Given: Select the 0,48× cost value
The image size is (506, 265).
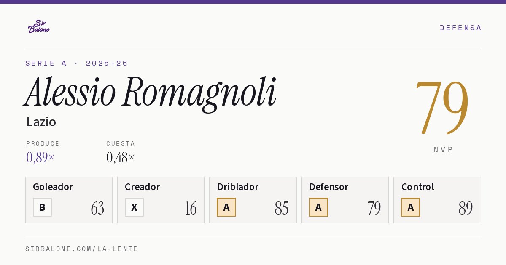Looking at the screenshot, I should tap(121, 157).
